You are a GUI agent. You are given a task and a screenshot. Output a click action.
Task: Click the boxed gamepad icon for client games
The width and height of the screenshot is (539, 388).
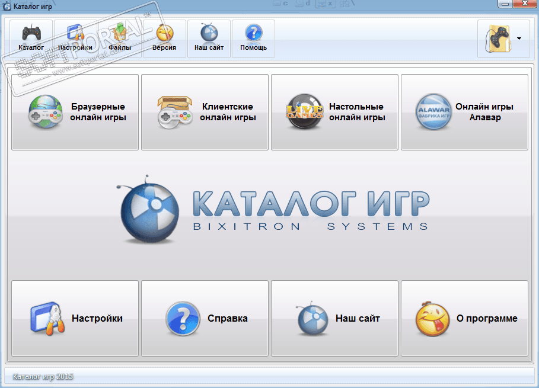coord(174,113)
